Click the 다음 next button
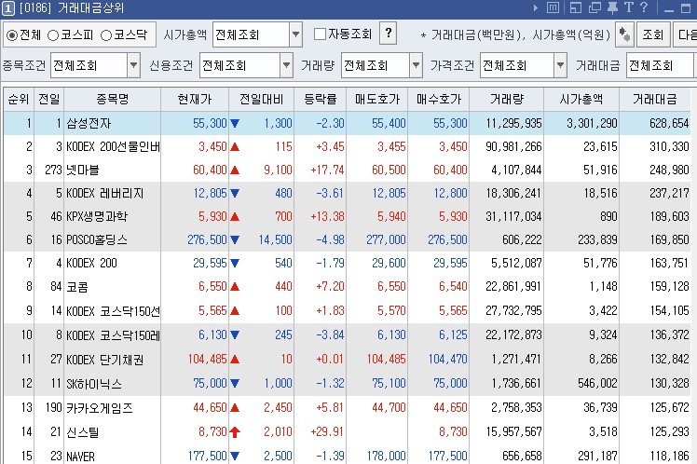 point(687,34)
